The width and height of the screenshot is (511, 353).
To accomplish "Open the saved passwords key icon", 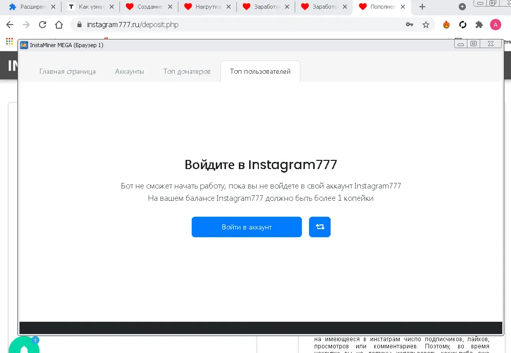I will pos(410,25).
